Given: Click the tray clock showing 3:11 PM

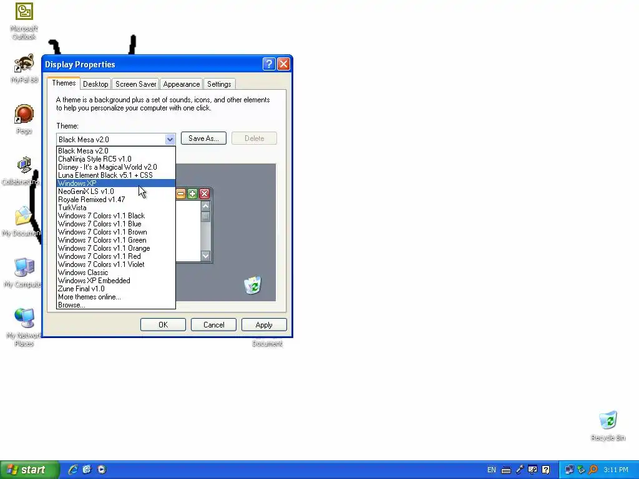Looking at the screenshot, I should (616, 470).
